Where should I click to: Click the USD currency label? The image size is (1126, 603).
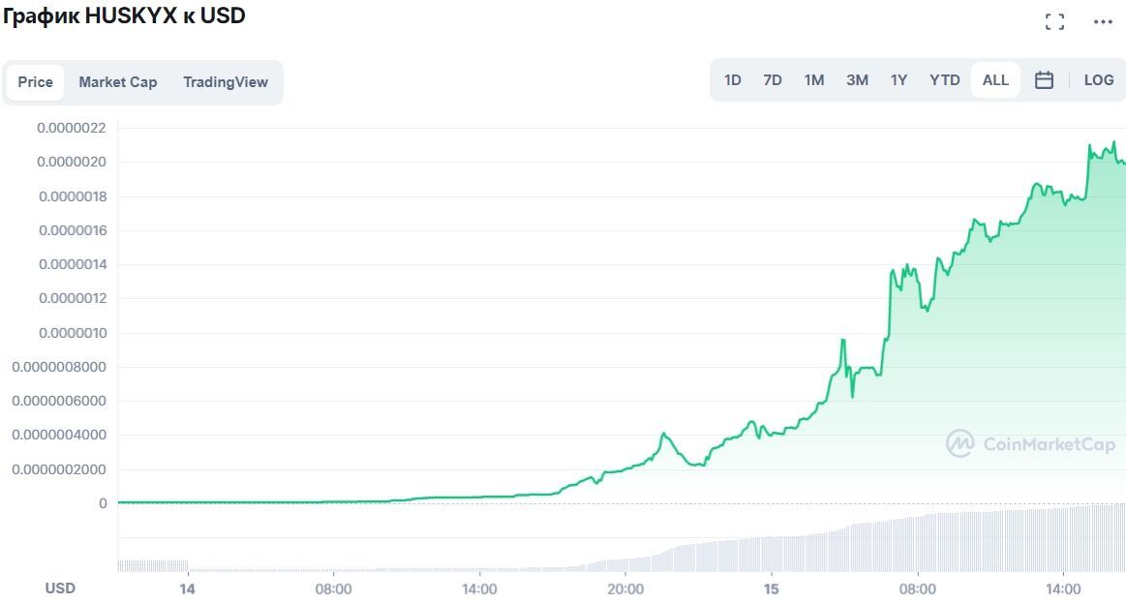point(60,588)
